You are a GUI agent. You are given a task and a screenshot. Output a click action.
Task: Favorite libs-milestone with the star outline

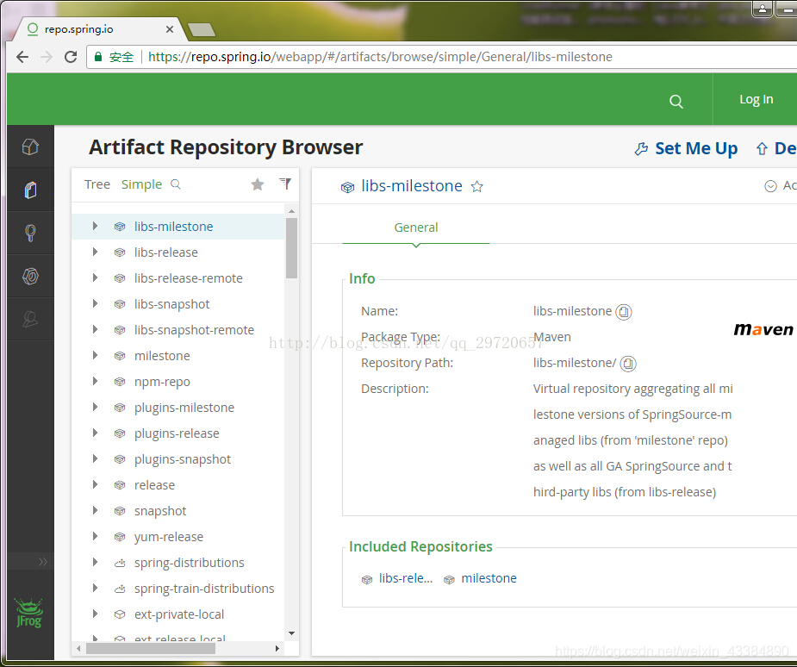tap(476, 187)
